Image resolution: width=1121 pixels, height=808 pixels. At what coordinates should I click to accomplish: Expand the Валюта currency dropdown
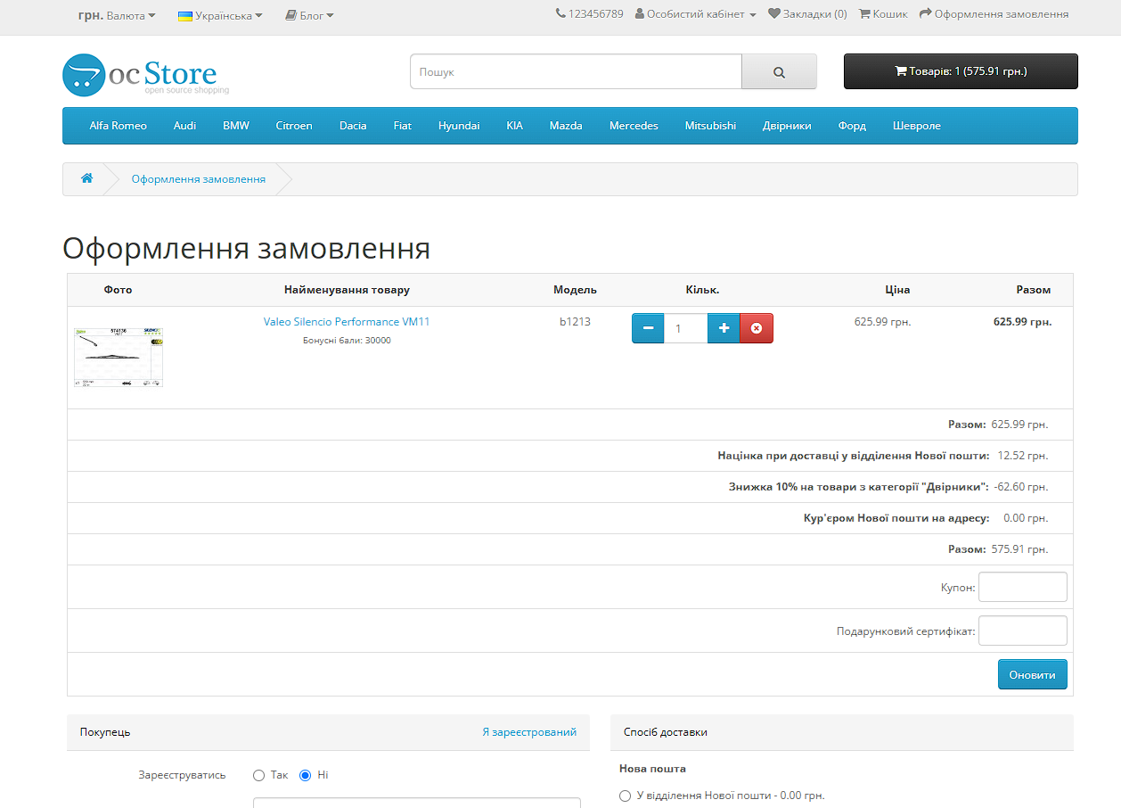[117, 15]
